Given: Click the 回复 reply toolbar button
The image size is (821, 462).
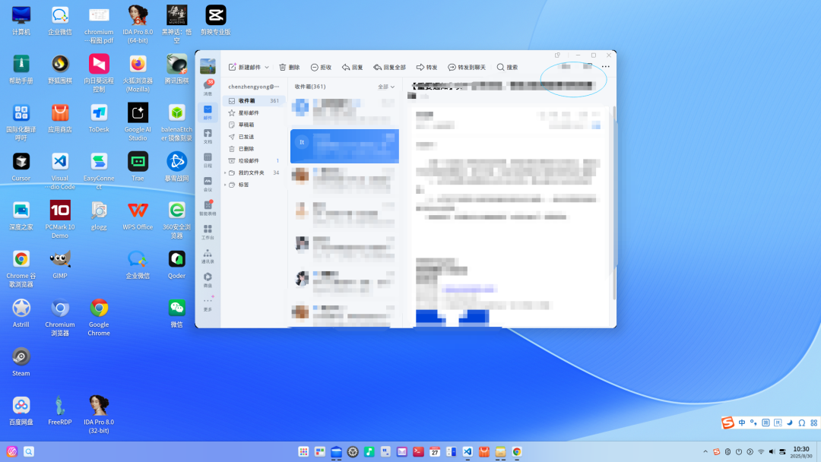Looking at the screenshot, I should 353,67.
